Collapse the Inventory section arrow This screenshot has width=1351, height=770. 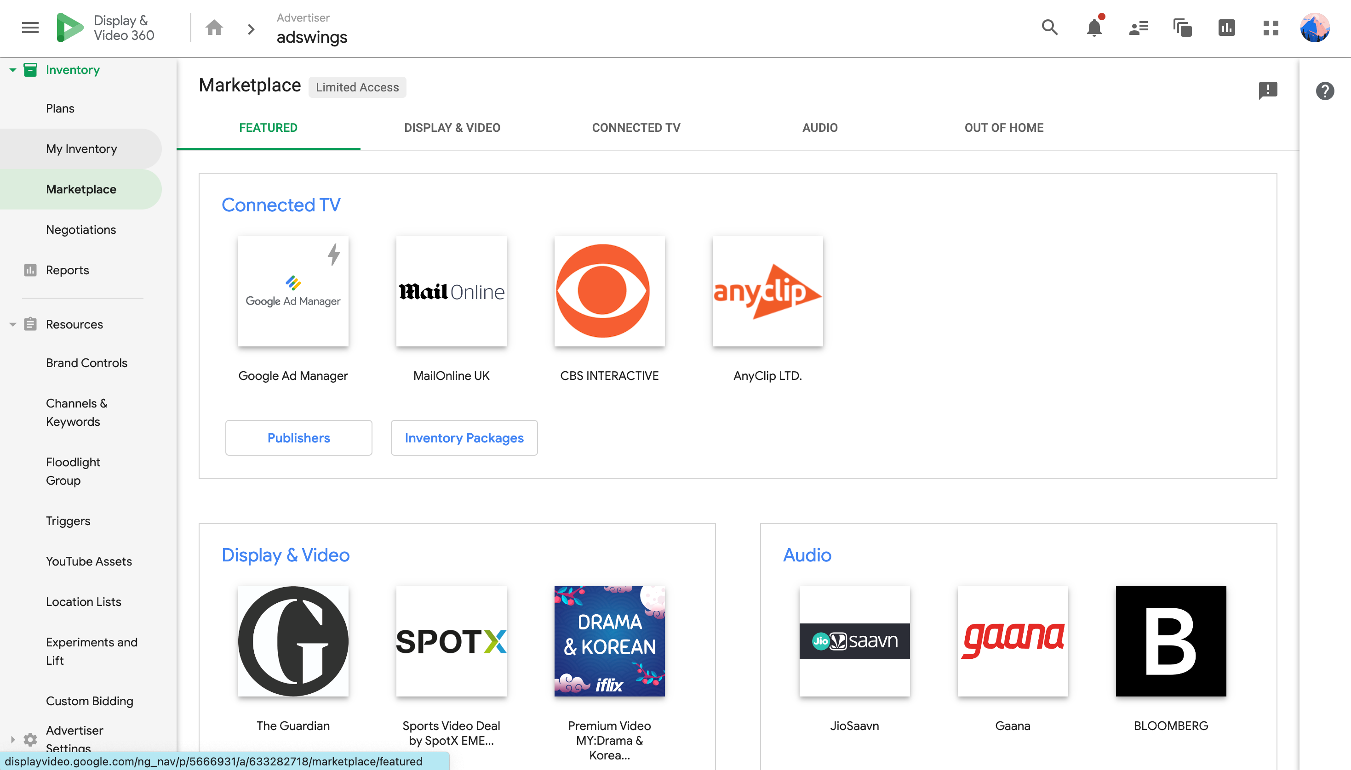13,70
